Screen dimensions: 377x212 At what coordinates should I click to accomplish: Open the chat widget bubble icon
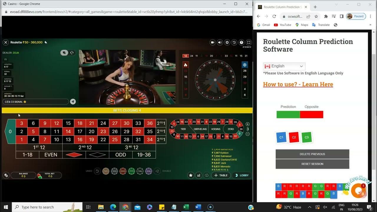[358, 190]
